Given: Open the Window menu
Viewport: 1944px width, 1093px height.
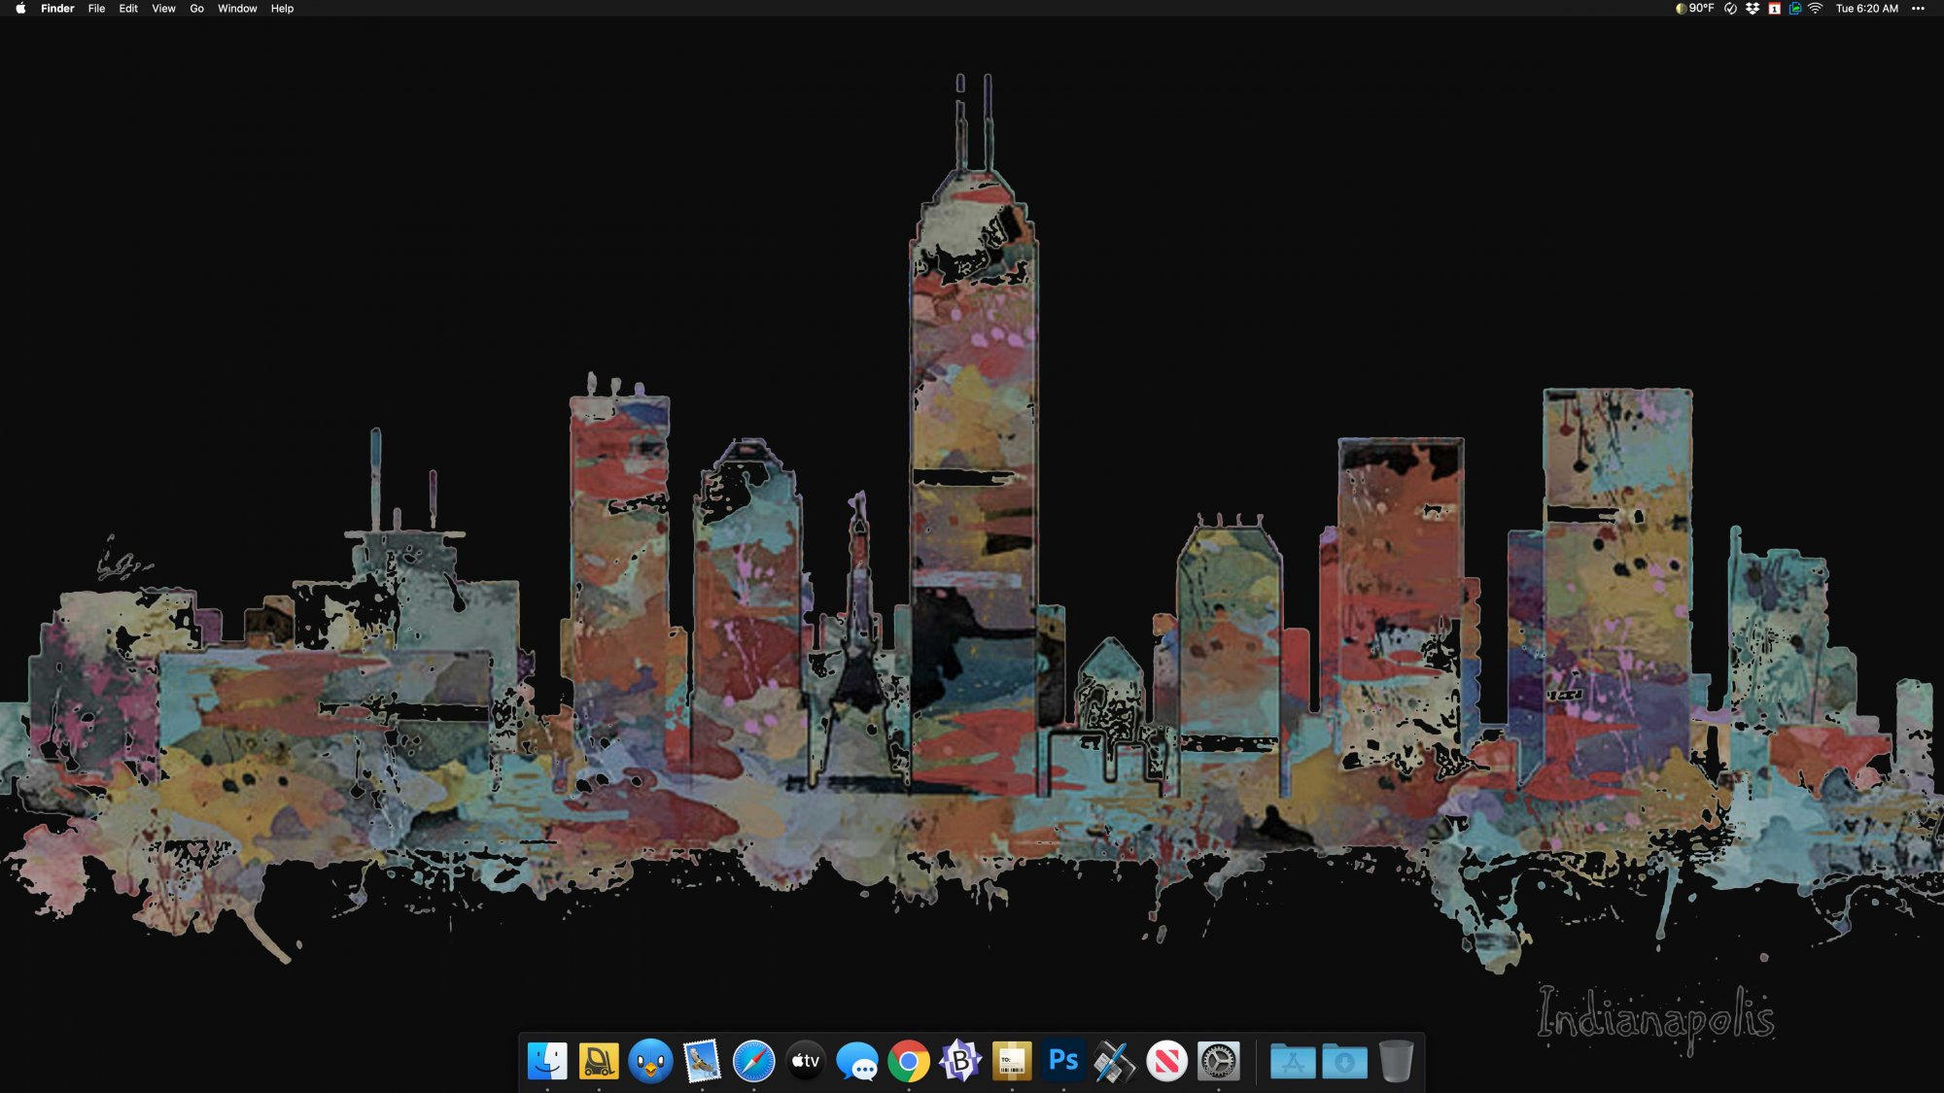Looking at the screenshot, I should [x=237, y=8].
